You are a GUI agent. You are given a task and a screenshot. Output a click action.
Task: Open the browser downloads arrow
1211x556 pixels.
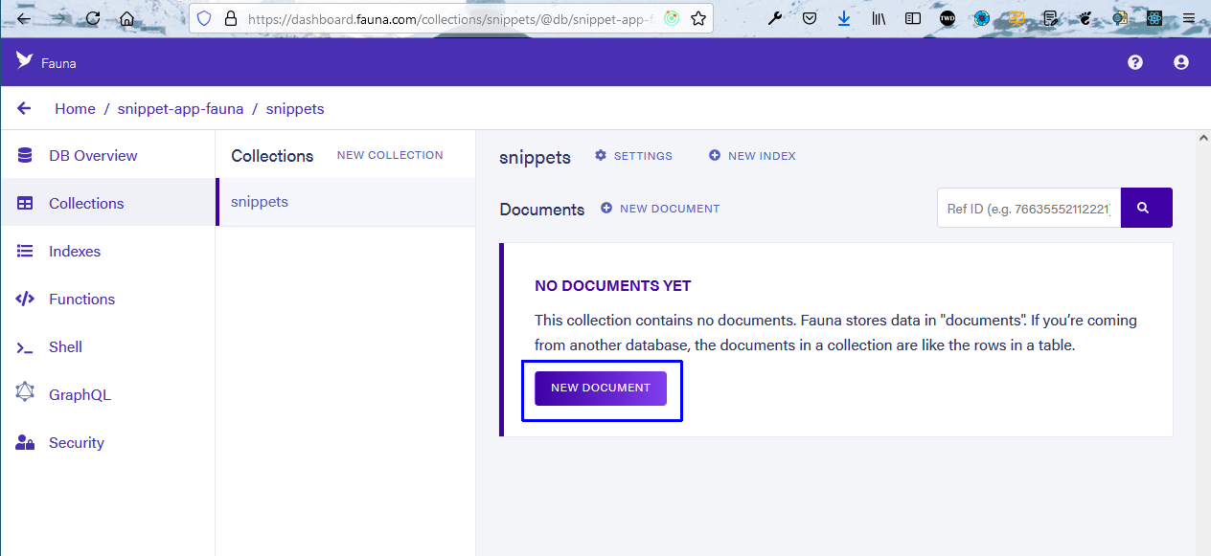844,18
